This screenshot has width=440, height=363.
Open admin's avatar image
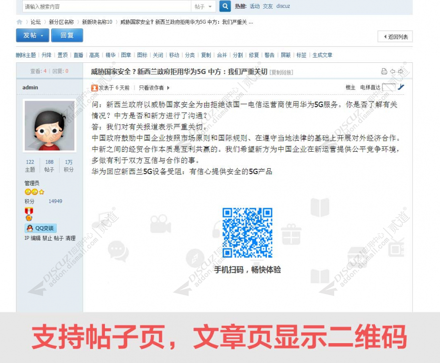pyautogui.click(x=50, y=126)
